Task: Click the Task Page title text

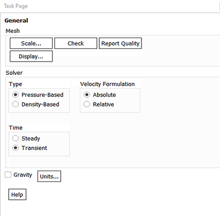Action: pyautogui.click(x=16, y=6)
